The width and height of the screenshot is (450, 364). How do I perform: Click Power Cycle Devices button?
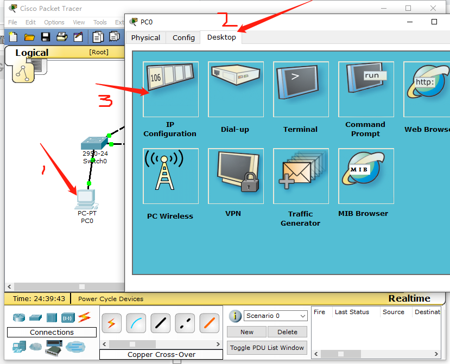(111, 299)
